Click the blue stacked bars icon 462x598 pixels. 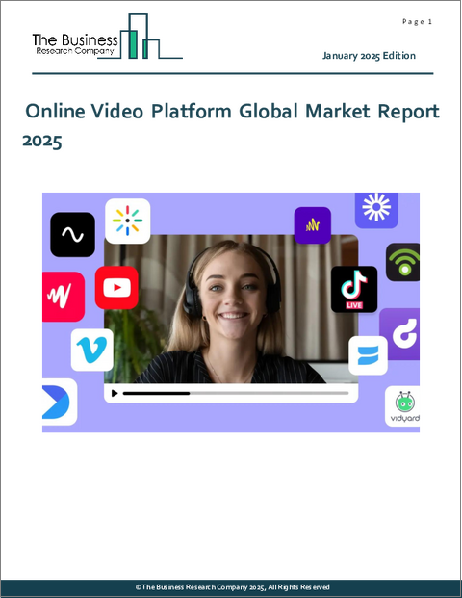[368, 355]
